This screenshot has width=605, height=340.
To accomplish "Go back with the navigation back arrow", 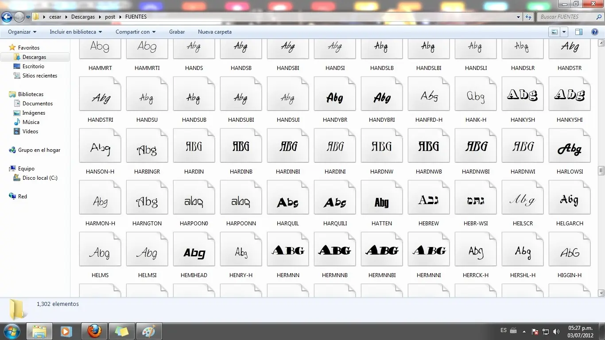I will (x=7, y=17).
